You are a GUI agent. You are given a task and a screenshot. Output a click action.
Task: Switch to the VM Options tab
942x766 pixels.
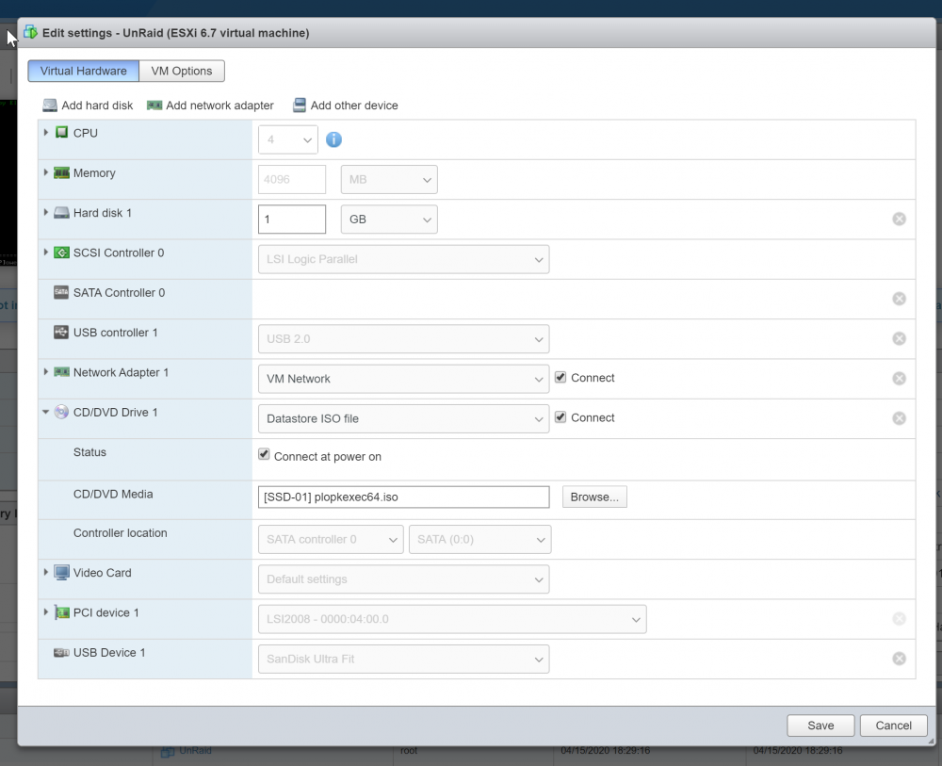[182, 71]
